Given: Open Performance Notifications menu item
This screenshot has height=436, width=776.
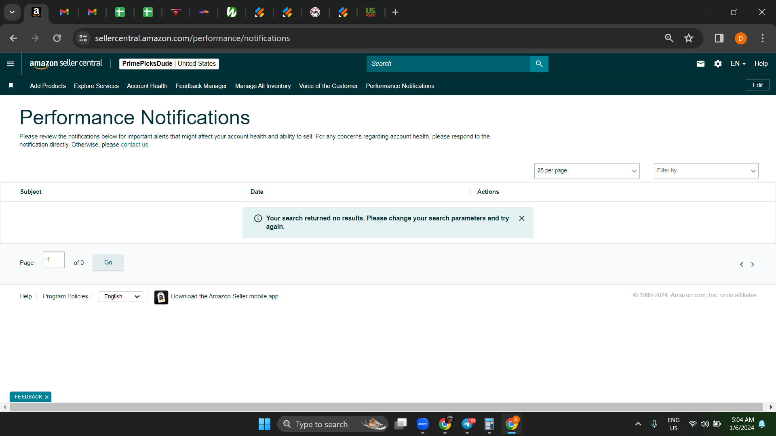Looking at the screenshot, I should coord(400,86).
